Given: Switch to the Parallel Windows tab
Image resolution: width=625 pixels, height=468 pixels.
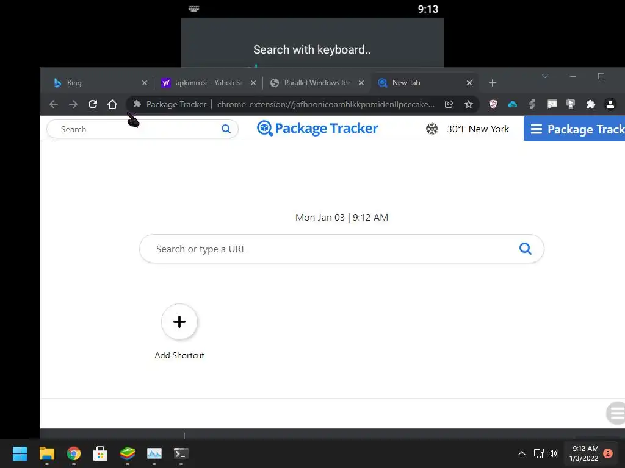Looking at the screenshot, I should pos(317,83).
